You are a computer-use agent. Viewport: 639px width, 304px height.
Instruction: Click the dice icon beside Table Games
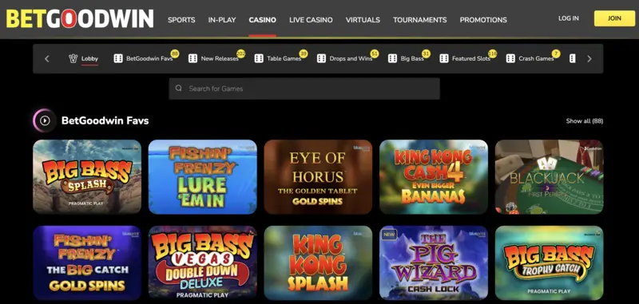point(258,58)
